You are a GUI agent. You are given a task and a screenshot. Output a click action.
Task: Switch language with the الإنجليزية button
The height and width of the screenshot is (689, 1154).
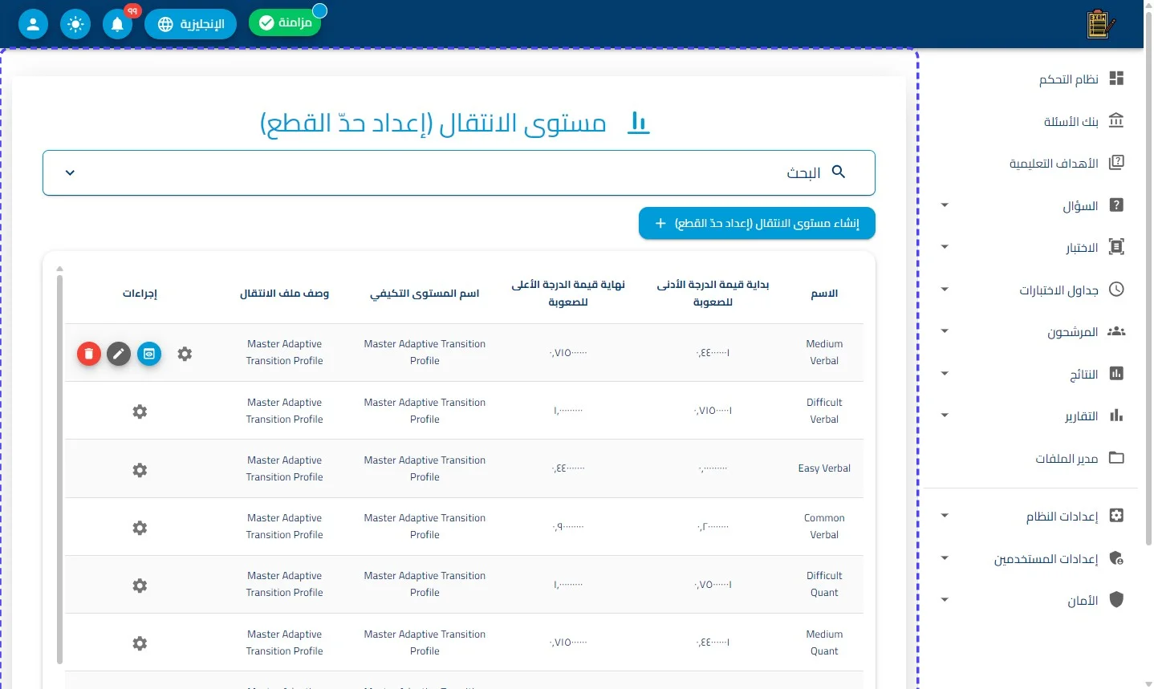click(190, 24)
